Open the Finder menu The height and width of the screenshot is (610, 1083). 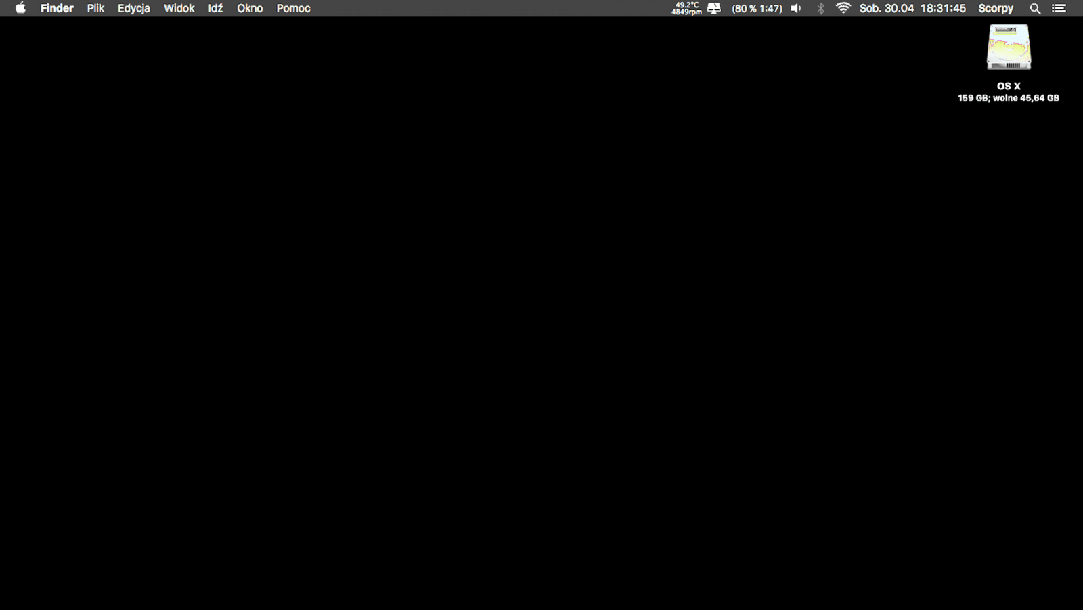coord(57,9)
